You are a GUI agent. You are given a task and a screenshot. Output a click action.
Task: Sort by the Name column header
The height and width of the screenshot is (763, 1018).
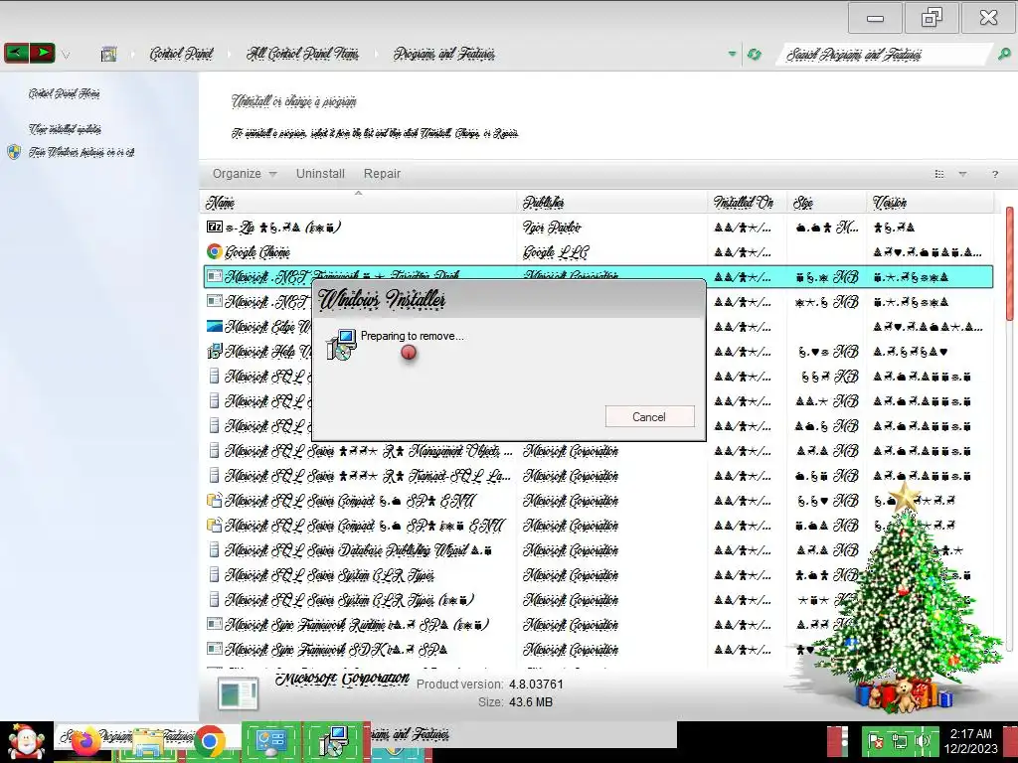click(x=358, y=203)
